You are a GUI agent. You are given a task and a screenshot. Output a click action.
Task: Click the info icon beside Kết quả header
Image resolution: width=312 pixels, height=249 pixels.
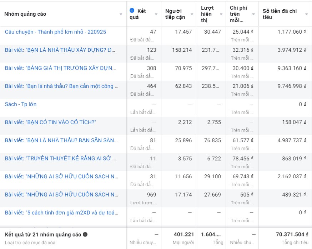click(132, 11)
